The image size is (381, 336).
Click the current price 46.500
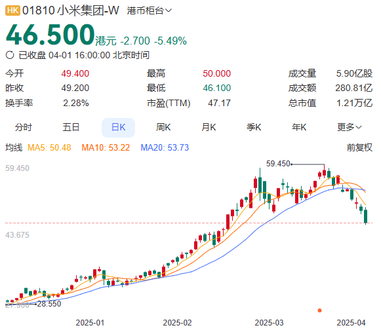click(50, 35)
